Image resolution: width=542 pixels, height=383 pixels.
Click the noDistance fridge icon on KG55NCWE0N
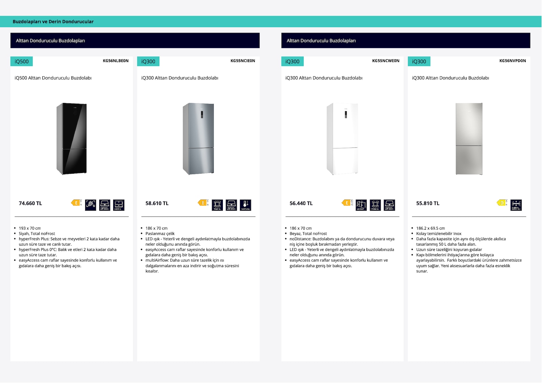[361, 205]
